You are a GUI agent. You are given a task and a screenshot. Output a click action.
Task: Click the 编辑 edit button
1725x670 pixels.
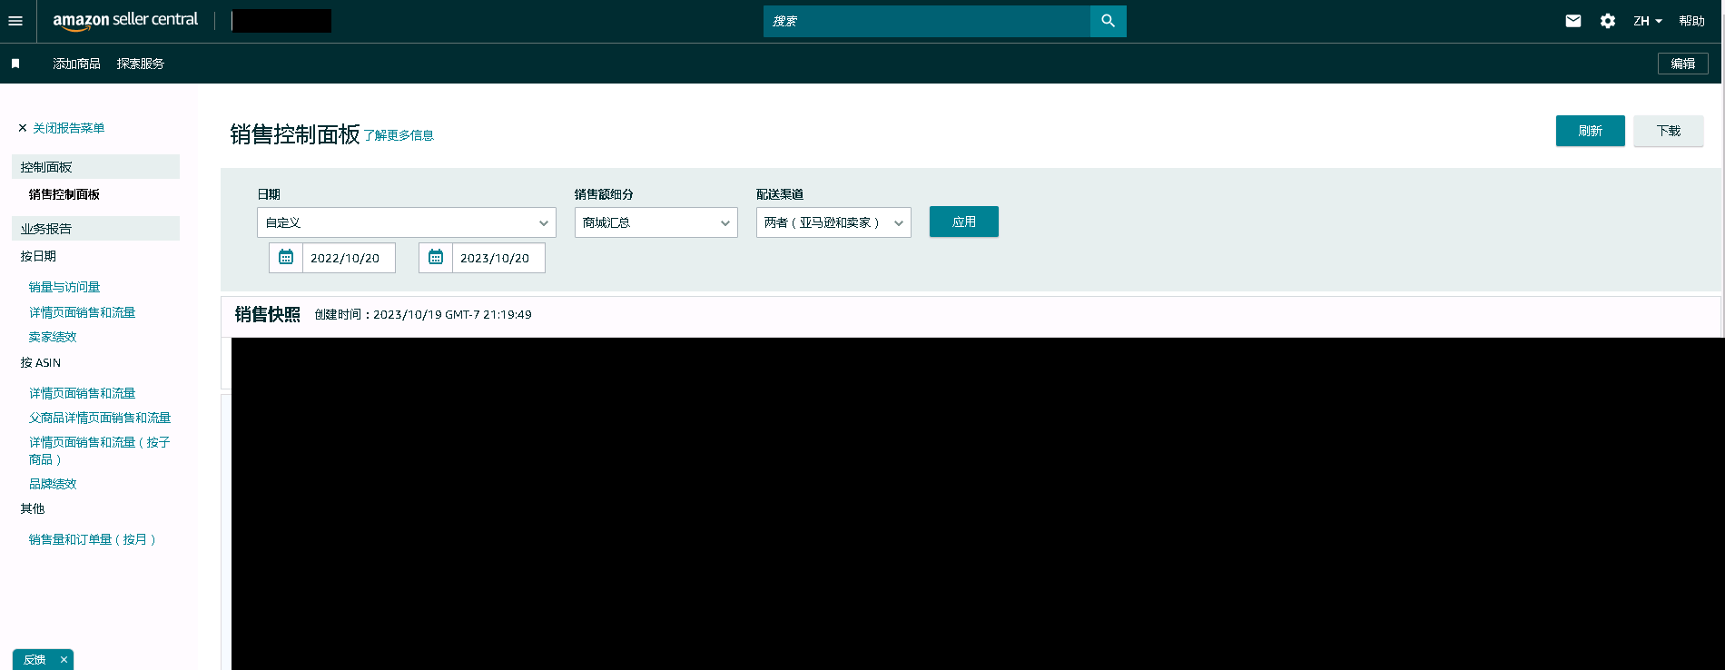[1683, 64]
